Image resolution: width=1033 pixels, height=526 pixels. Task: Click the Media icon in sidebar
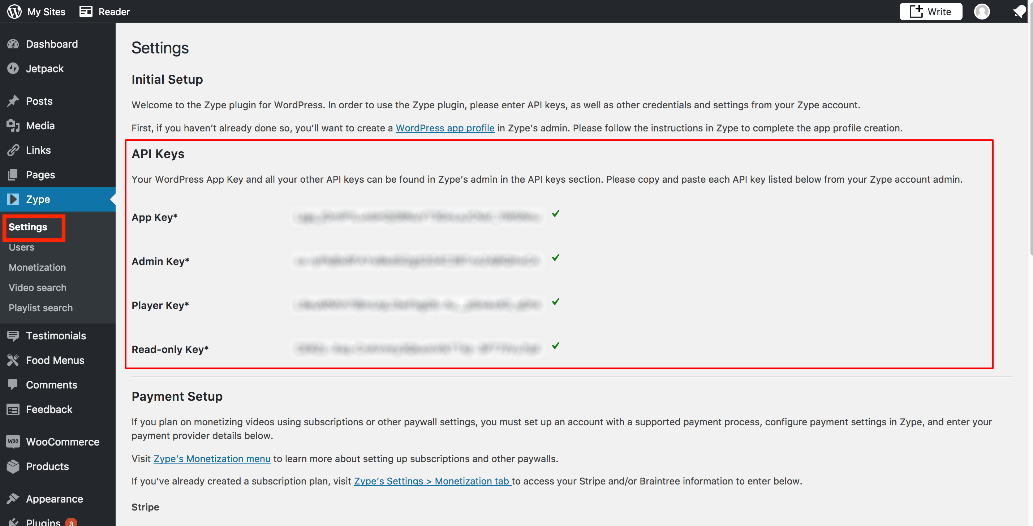tap(13, 126)
